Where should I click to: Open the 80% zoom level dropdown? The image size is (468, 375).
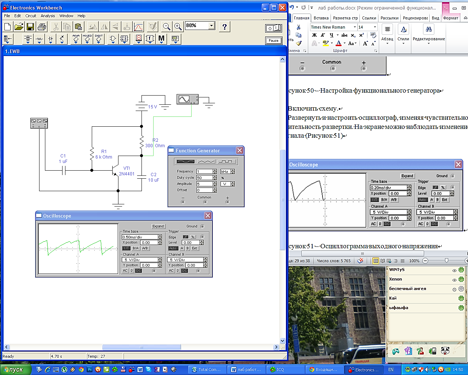click(211, 26)
